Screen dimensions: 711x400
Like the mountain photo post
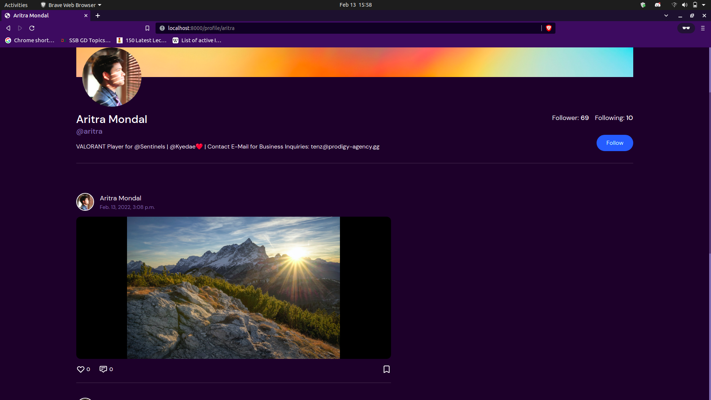(x=80, y=369)
